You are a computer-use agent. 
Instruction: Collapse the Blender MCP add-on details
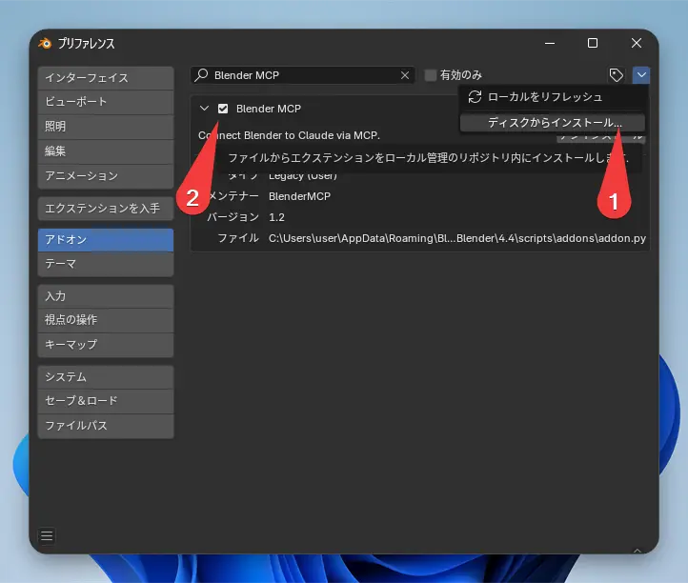click(x=204, y=108)
